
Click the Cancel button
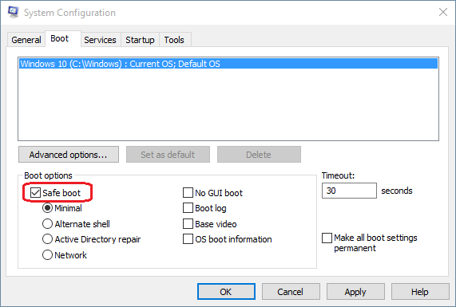coord(291,292)
